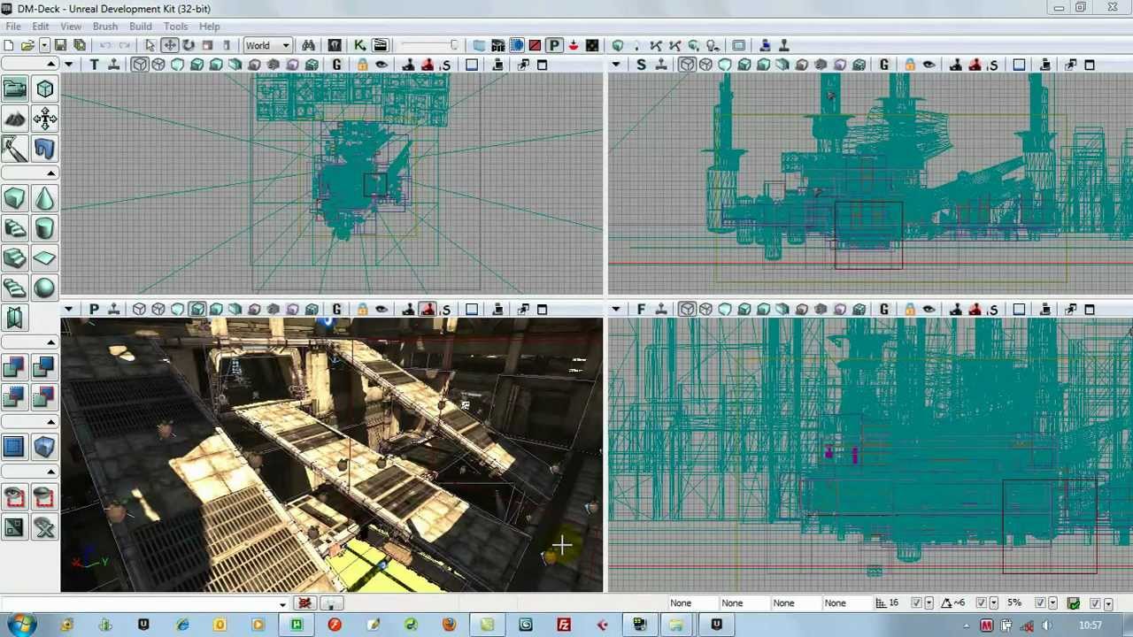Open the World coordinate system dropdown
Viewport: 1133px width, 637px height.
tap(267, 45)
